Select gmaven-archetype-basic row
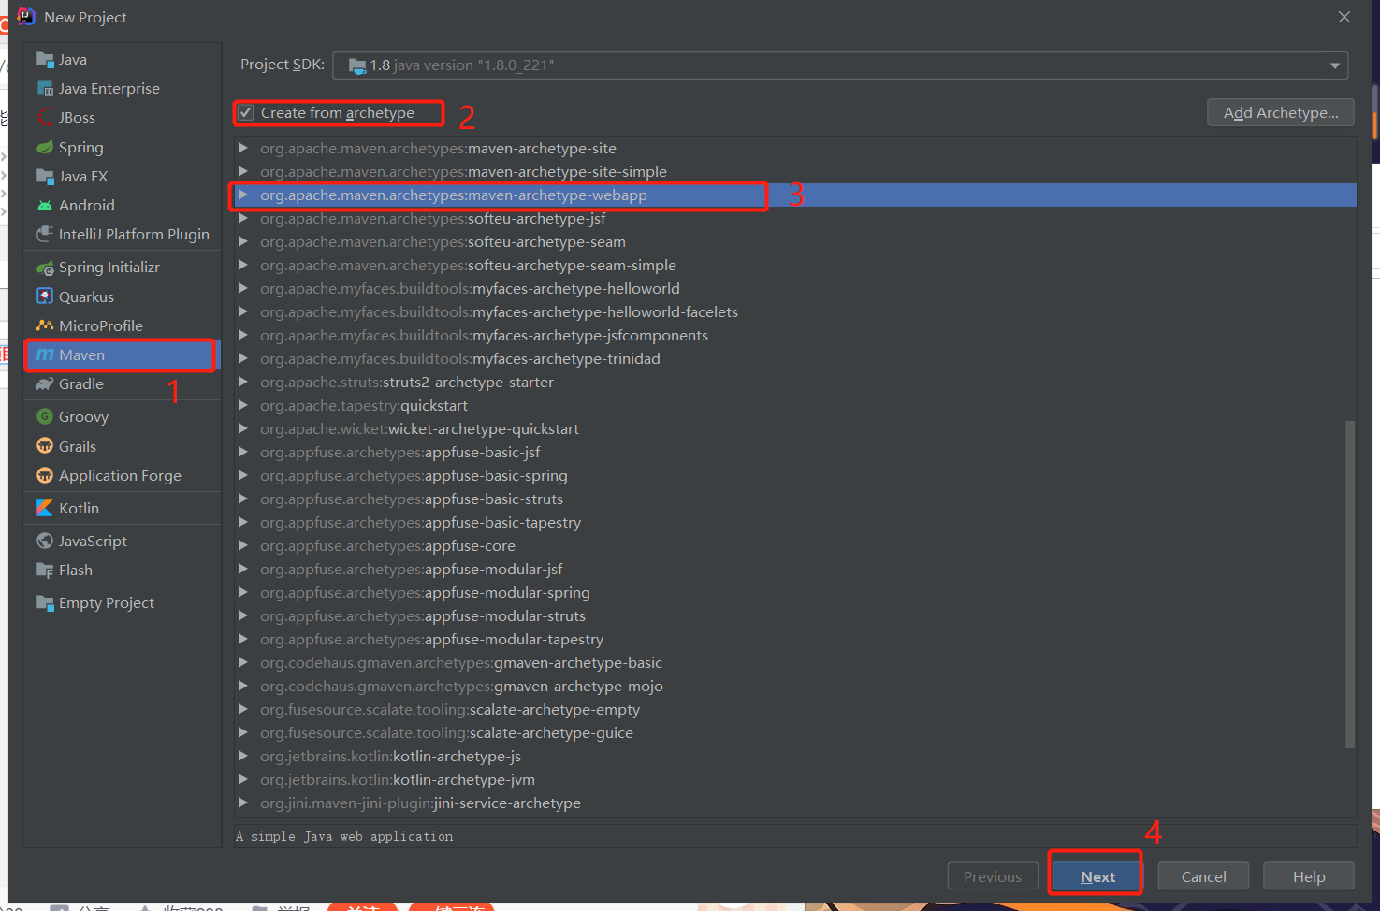This screenshot has width=1380, height=911. 795,662
